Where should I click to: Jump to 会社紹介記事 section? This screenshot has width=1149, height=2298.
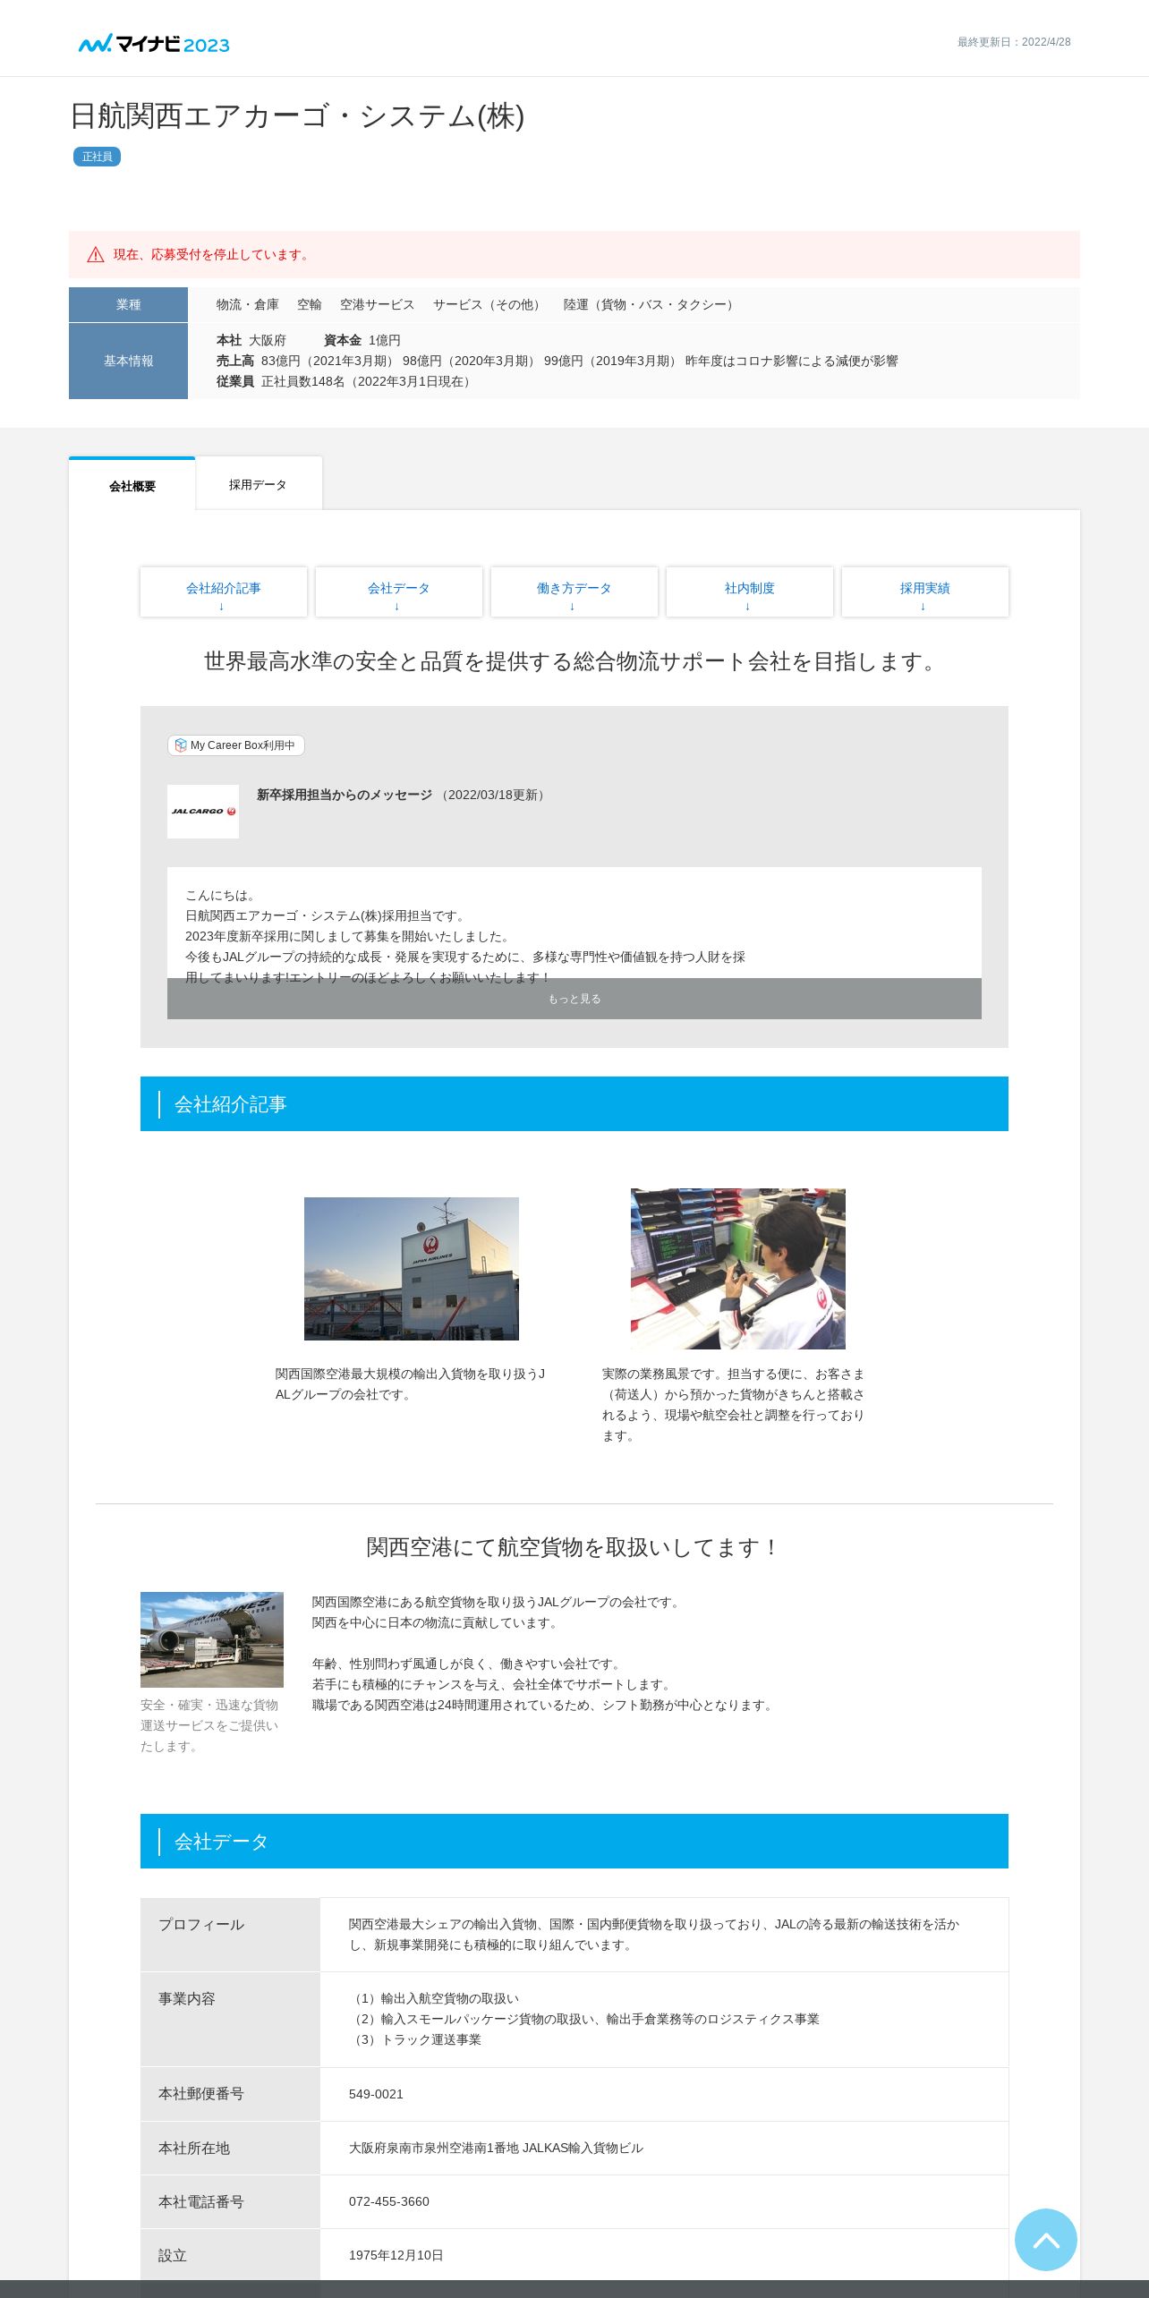pos(224,592)
